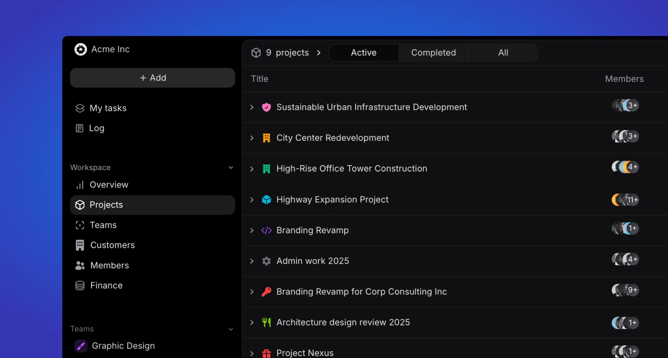The height and width of the screenshot is (358, 668).
Task: Click the cube icon beside 9 projects
Action: [x=256, y=53]
